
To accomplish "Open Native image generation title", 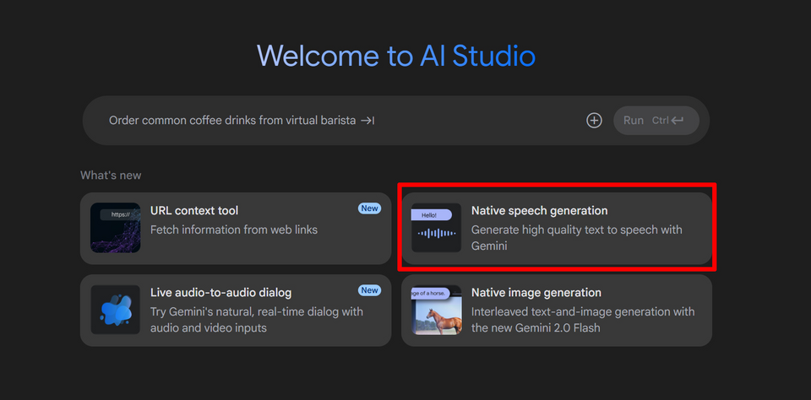I will tap(536, 293).
